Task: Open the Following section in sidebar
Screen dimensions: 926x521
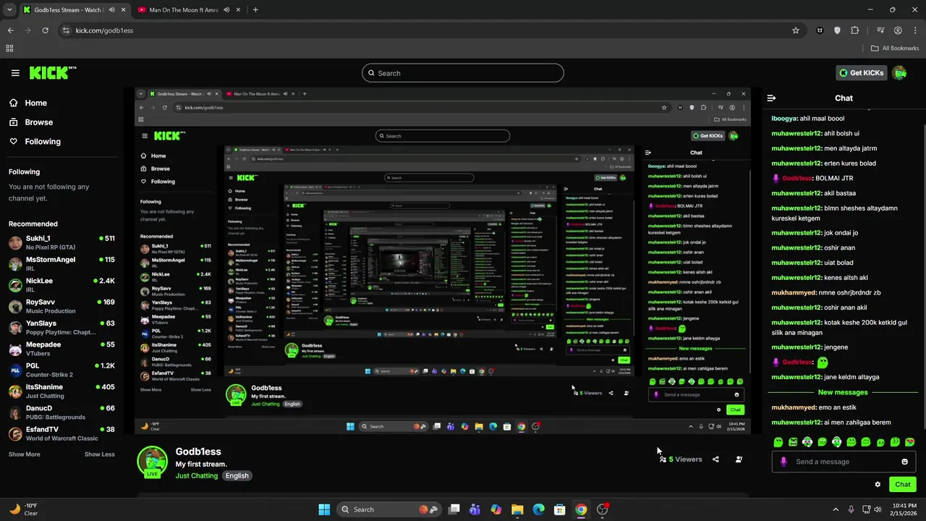Action: [x=43, y=142]
